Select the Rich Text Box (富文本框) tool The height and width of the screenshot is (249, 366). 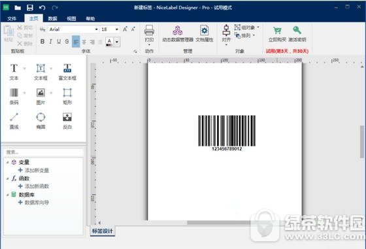[67, 72]
